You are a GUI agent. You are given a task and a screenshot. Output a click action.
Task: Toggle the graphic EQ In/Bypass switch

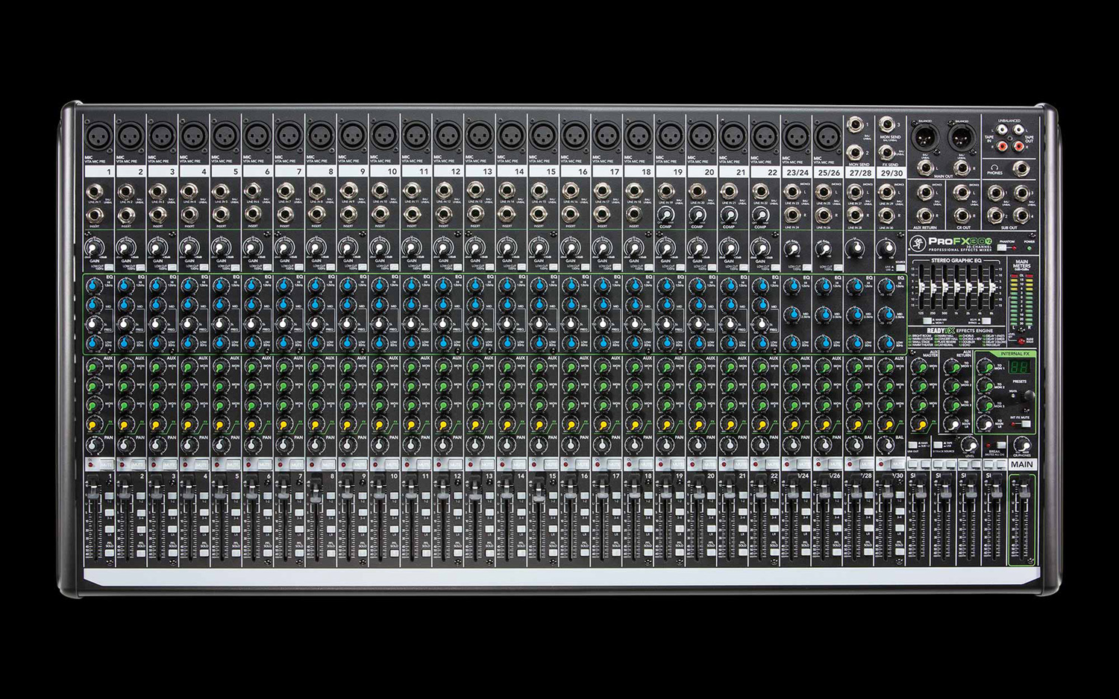(987, 320)
